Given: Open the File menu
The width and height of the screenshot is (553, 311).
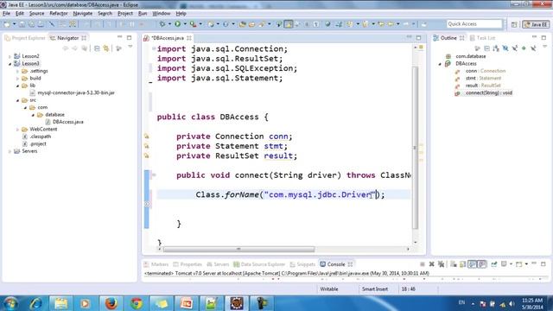Looking at the screenshot, I should click(6, 14).
